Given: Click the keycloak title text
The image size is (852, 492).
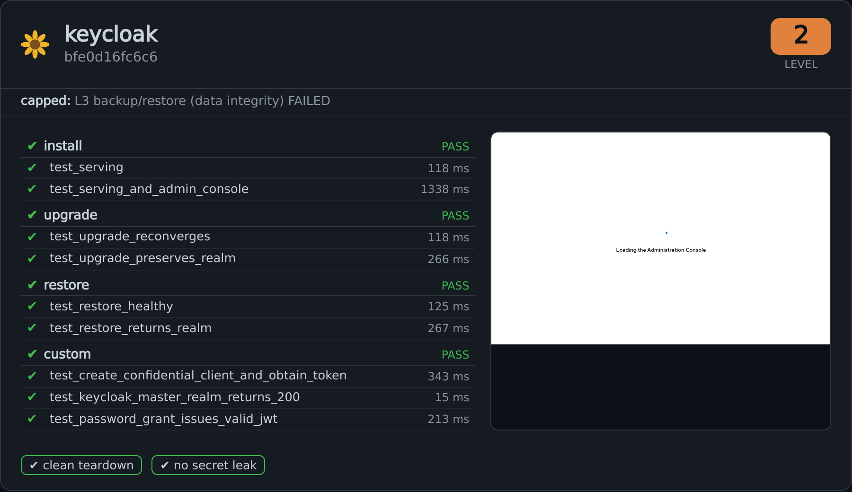Looking at the screenshot, I should 111,34.
